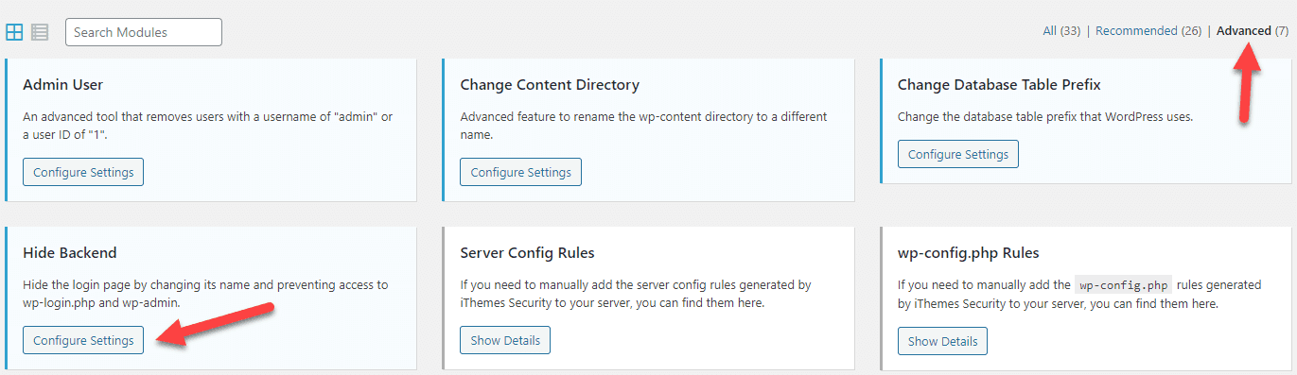Click the Server Config Rules heading
This screenshot has width=1297, height=375.
527,253
